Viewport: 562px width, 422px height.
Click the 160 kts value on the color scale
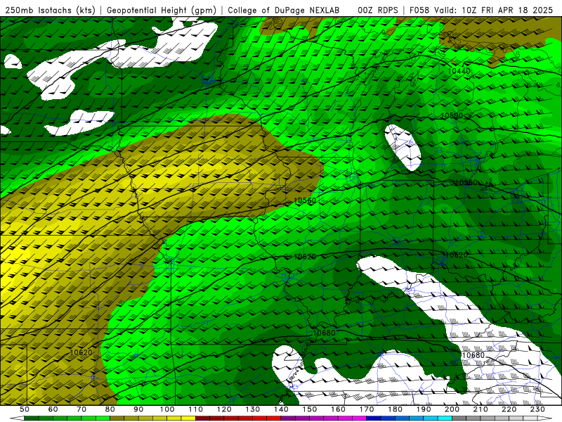338,409
